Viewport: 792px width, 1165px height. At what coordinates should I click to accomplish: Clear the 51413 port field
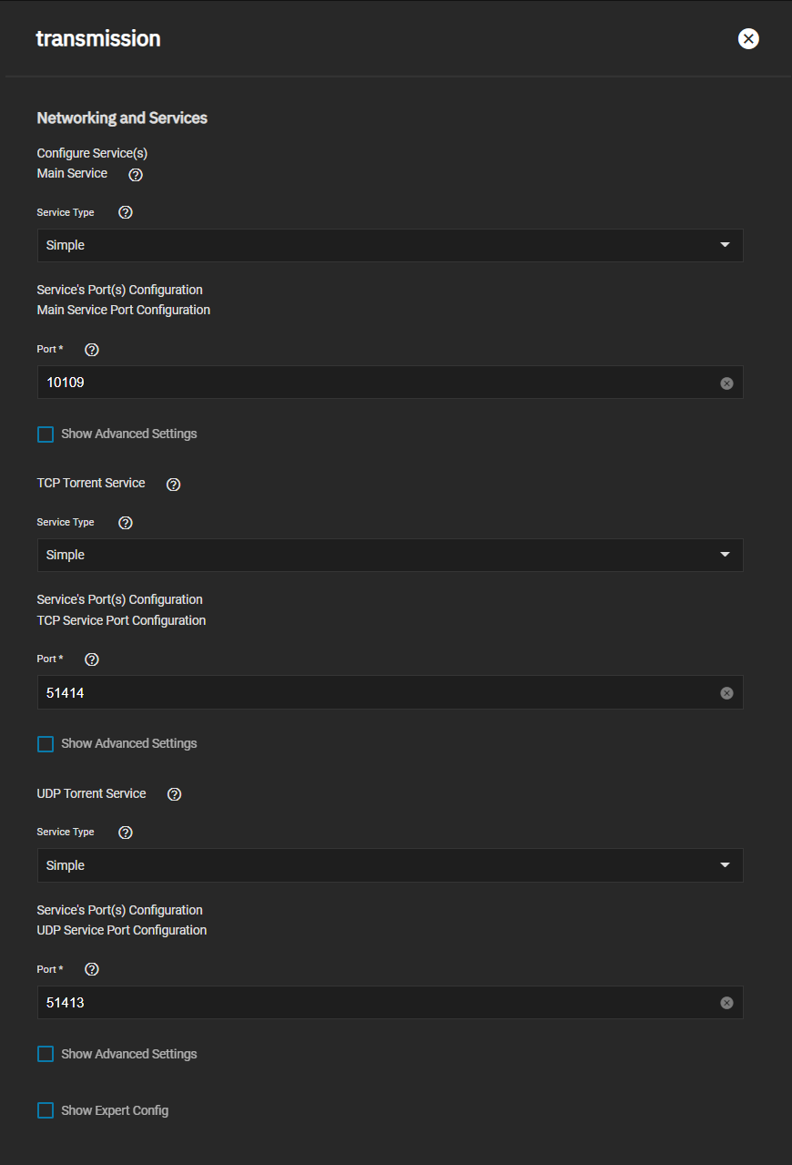726,1003
